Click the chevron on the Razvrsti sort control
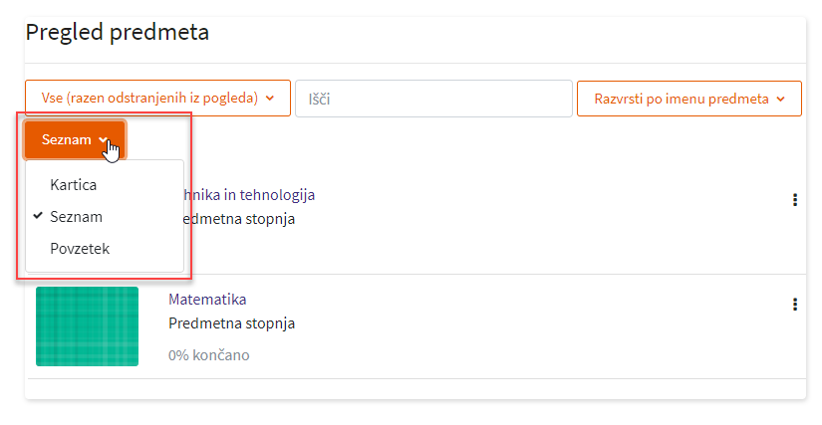The width and height of the screenshot is (822, 425). coord(781,99)
